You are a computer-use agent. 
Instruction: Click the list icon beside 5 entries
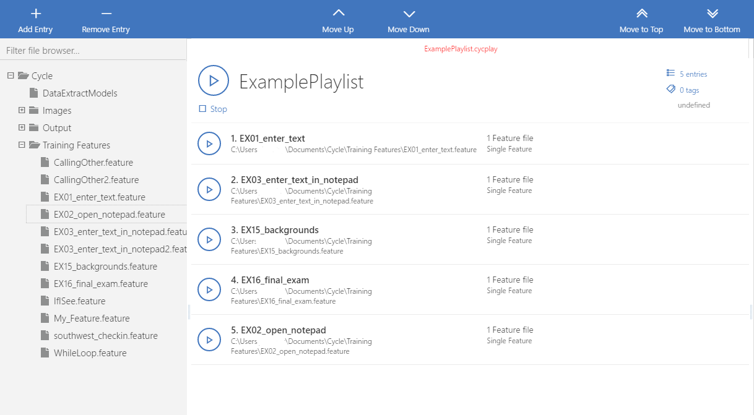click(670, 73)
